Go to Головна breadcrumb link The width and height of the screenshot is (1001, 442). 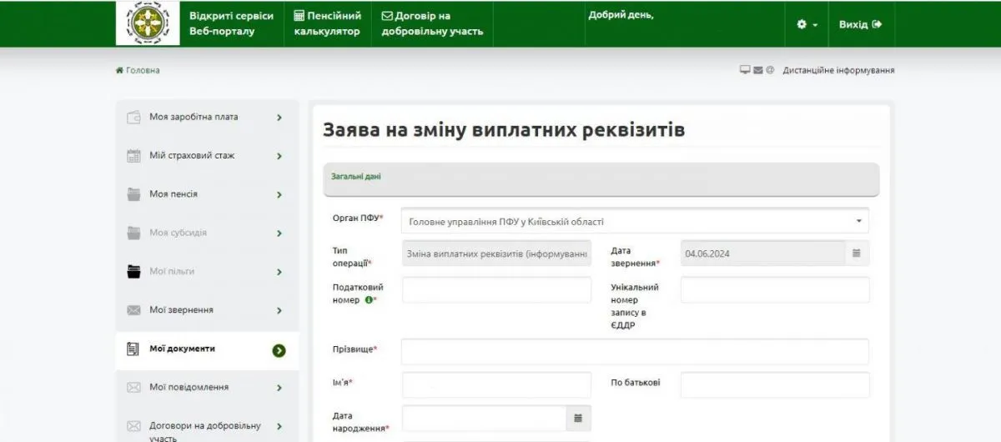point(143,70)
